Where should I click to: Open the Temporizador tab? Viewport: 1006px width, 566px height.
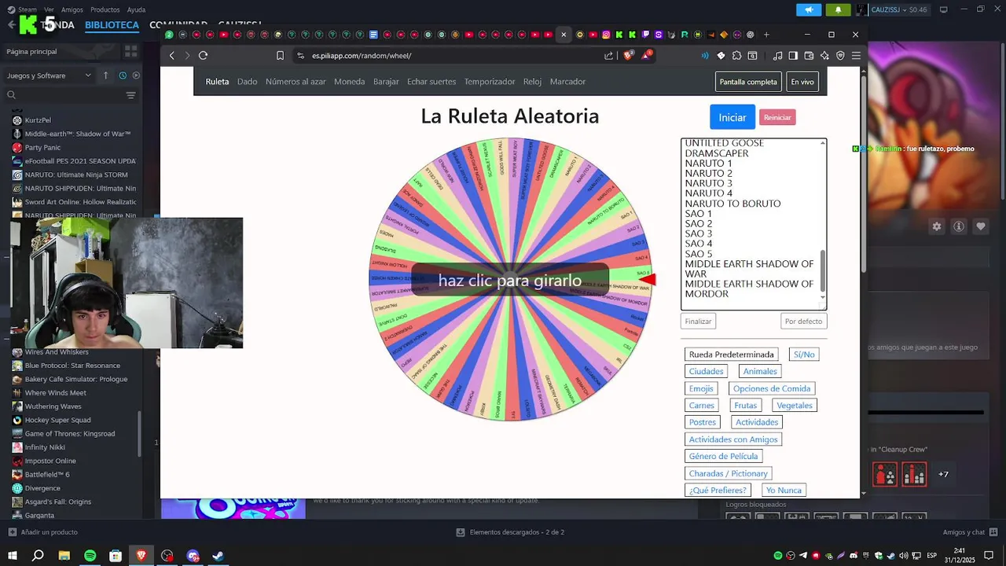point(490,82)
